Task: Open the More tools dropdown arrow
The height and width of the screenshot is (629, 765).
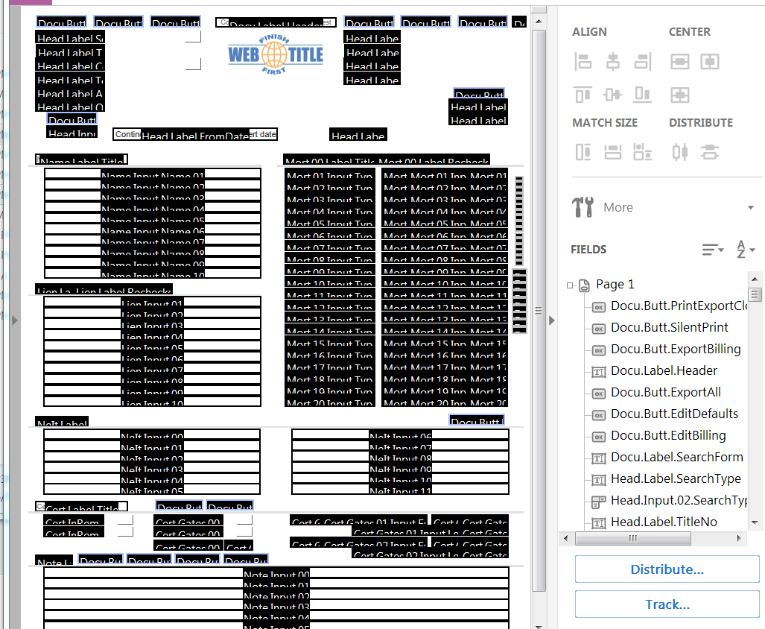Action: (751, 207)
